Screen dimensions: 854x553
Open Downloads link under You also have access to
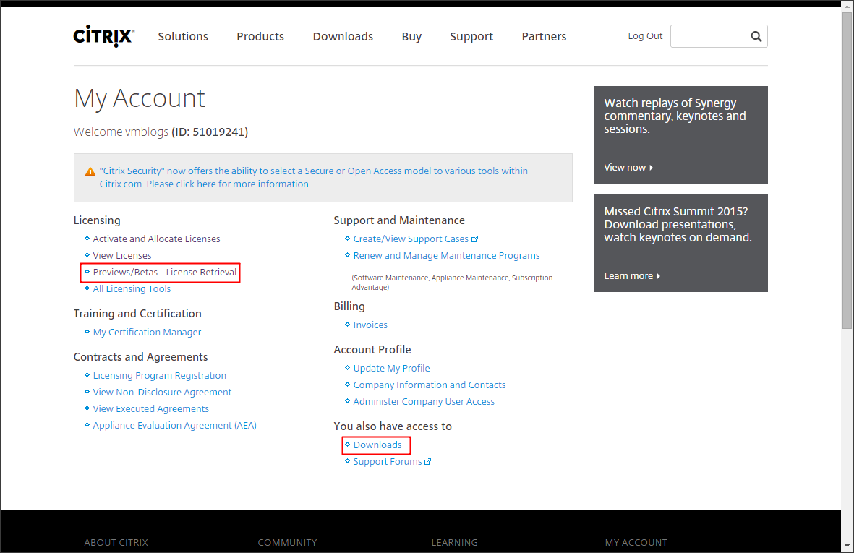[x=377, y=445]
